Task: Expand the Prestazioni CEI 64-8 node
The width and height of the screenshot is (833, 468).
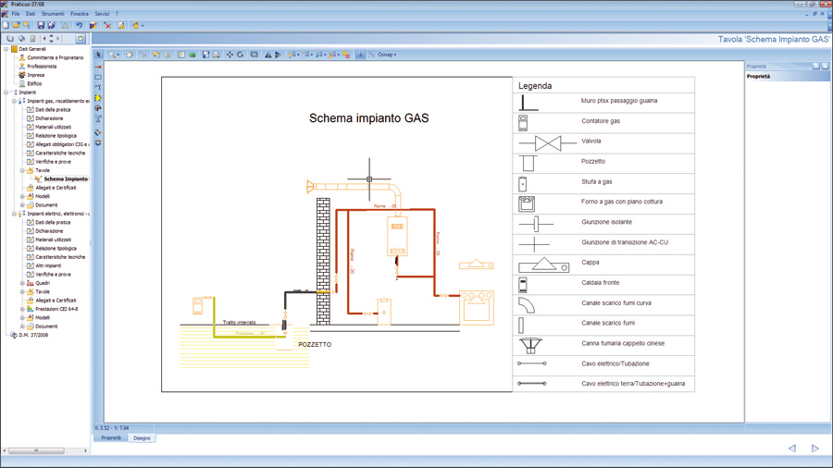Action: [22, 309]
